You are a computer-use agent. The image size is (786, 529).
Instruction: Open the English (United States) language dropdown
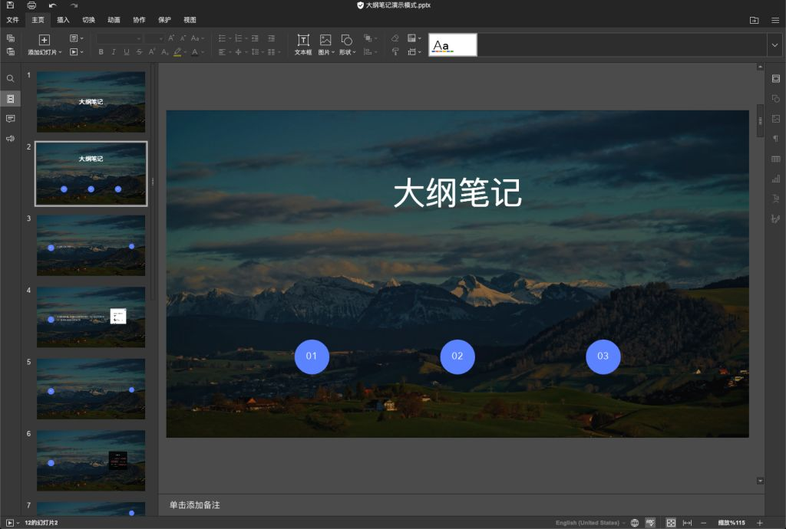[x=590, y=523]
